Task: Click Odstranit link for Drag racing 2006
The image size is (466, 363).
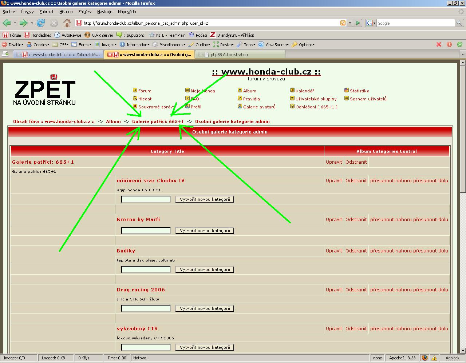Action: point(356,290)
